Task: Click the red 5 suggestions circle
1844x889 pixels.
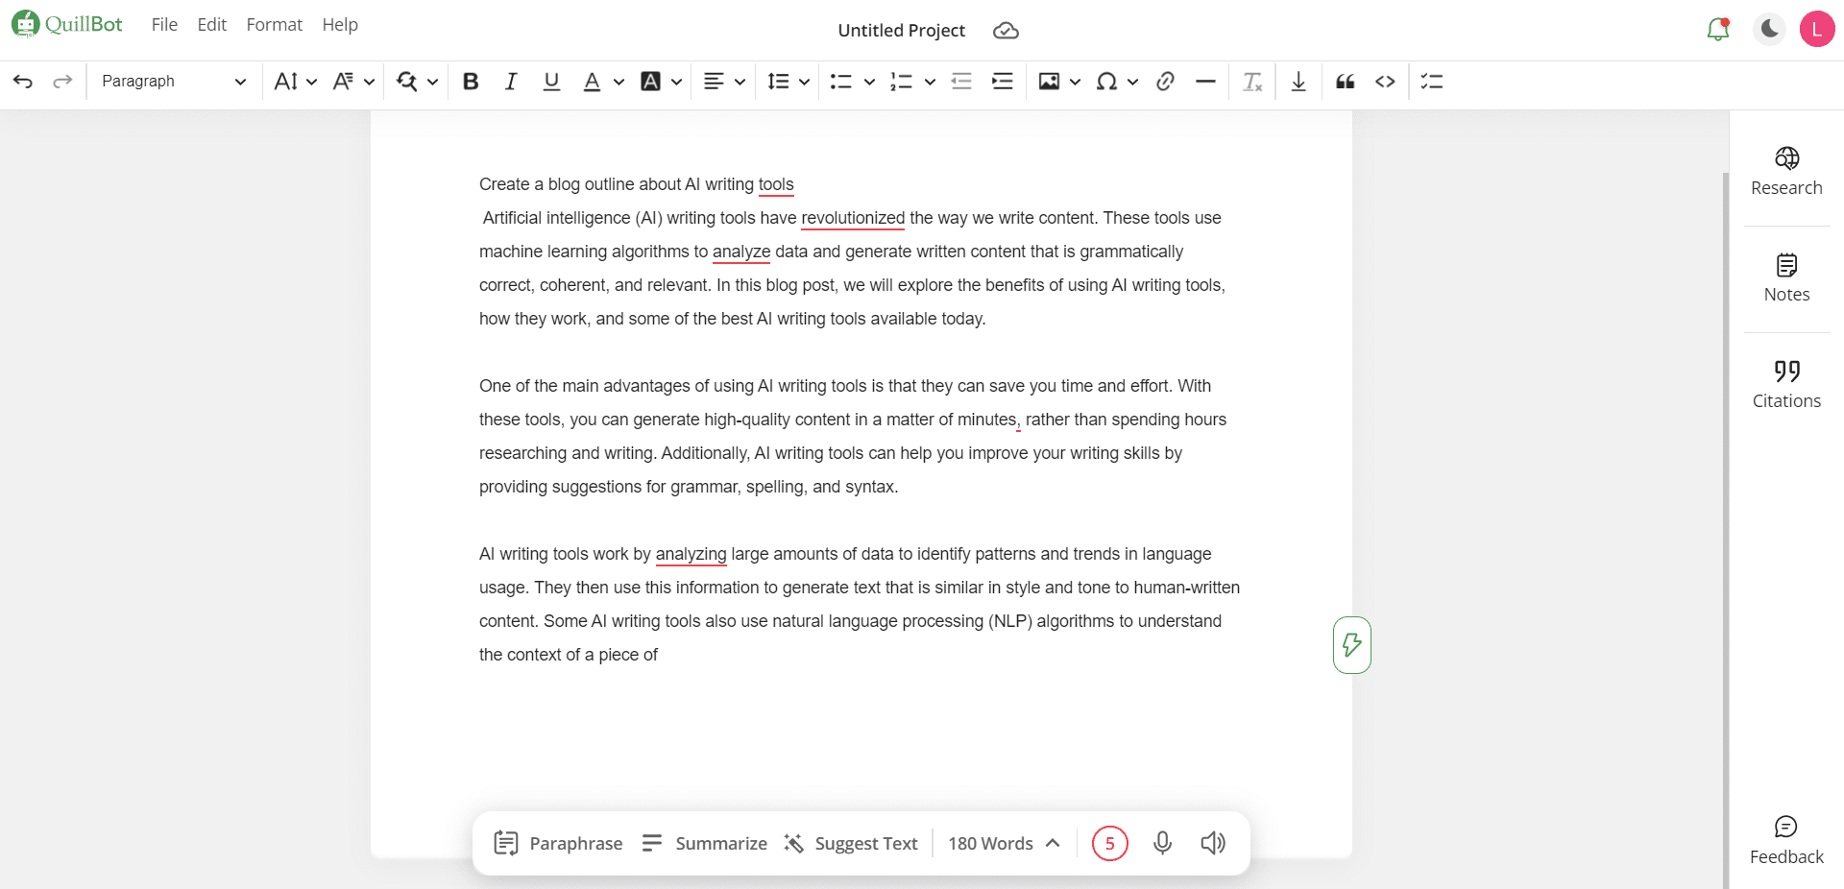Action: pos(1109,843)
